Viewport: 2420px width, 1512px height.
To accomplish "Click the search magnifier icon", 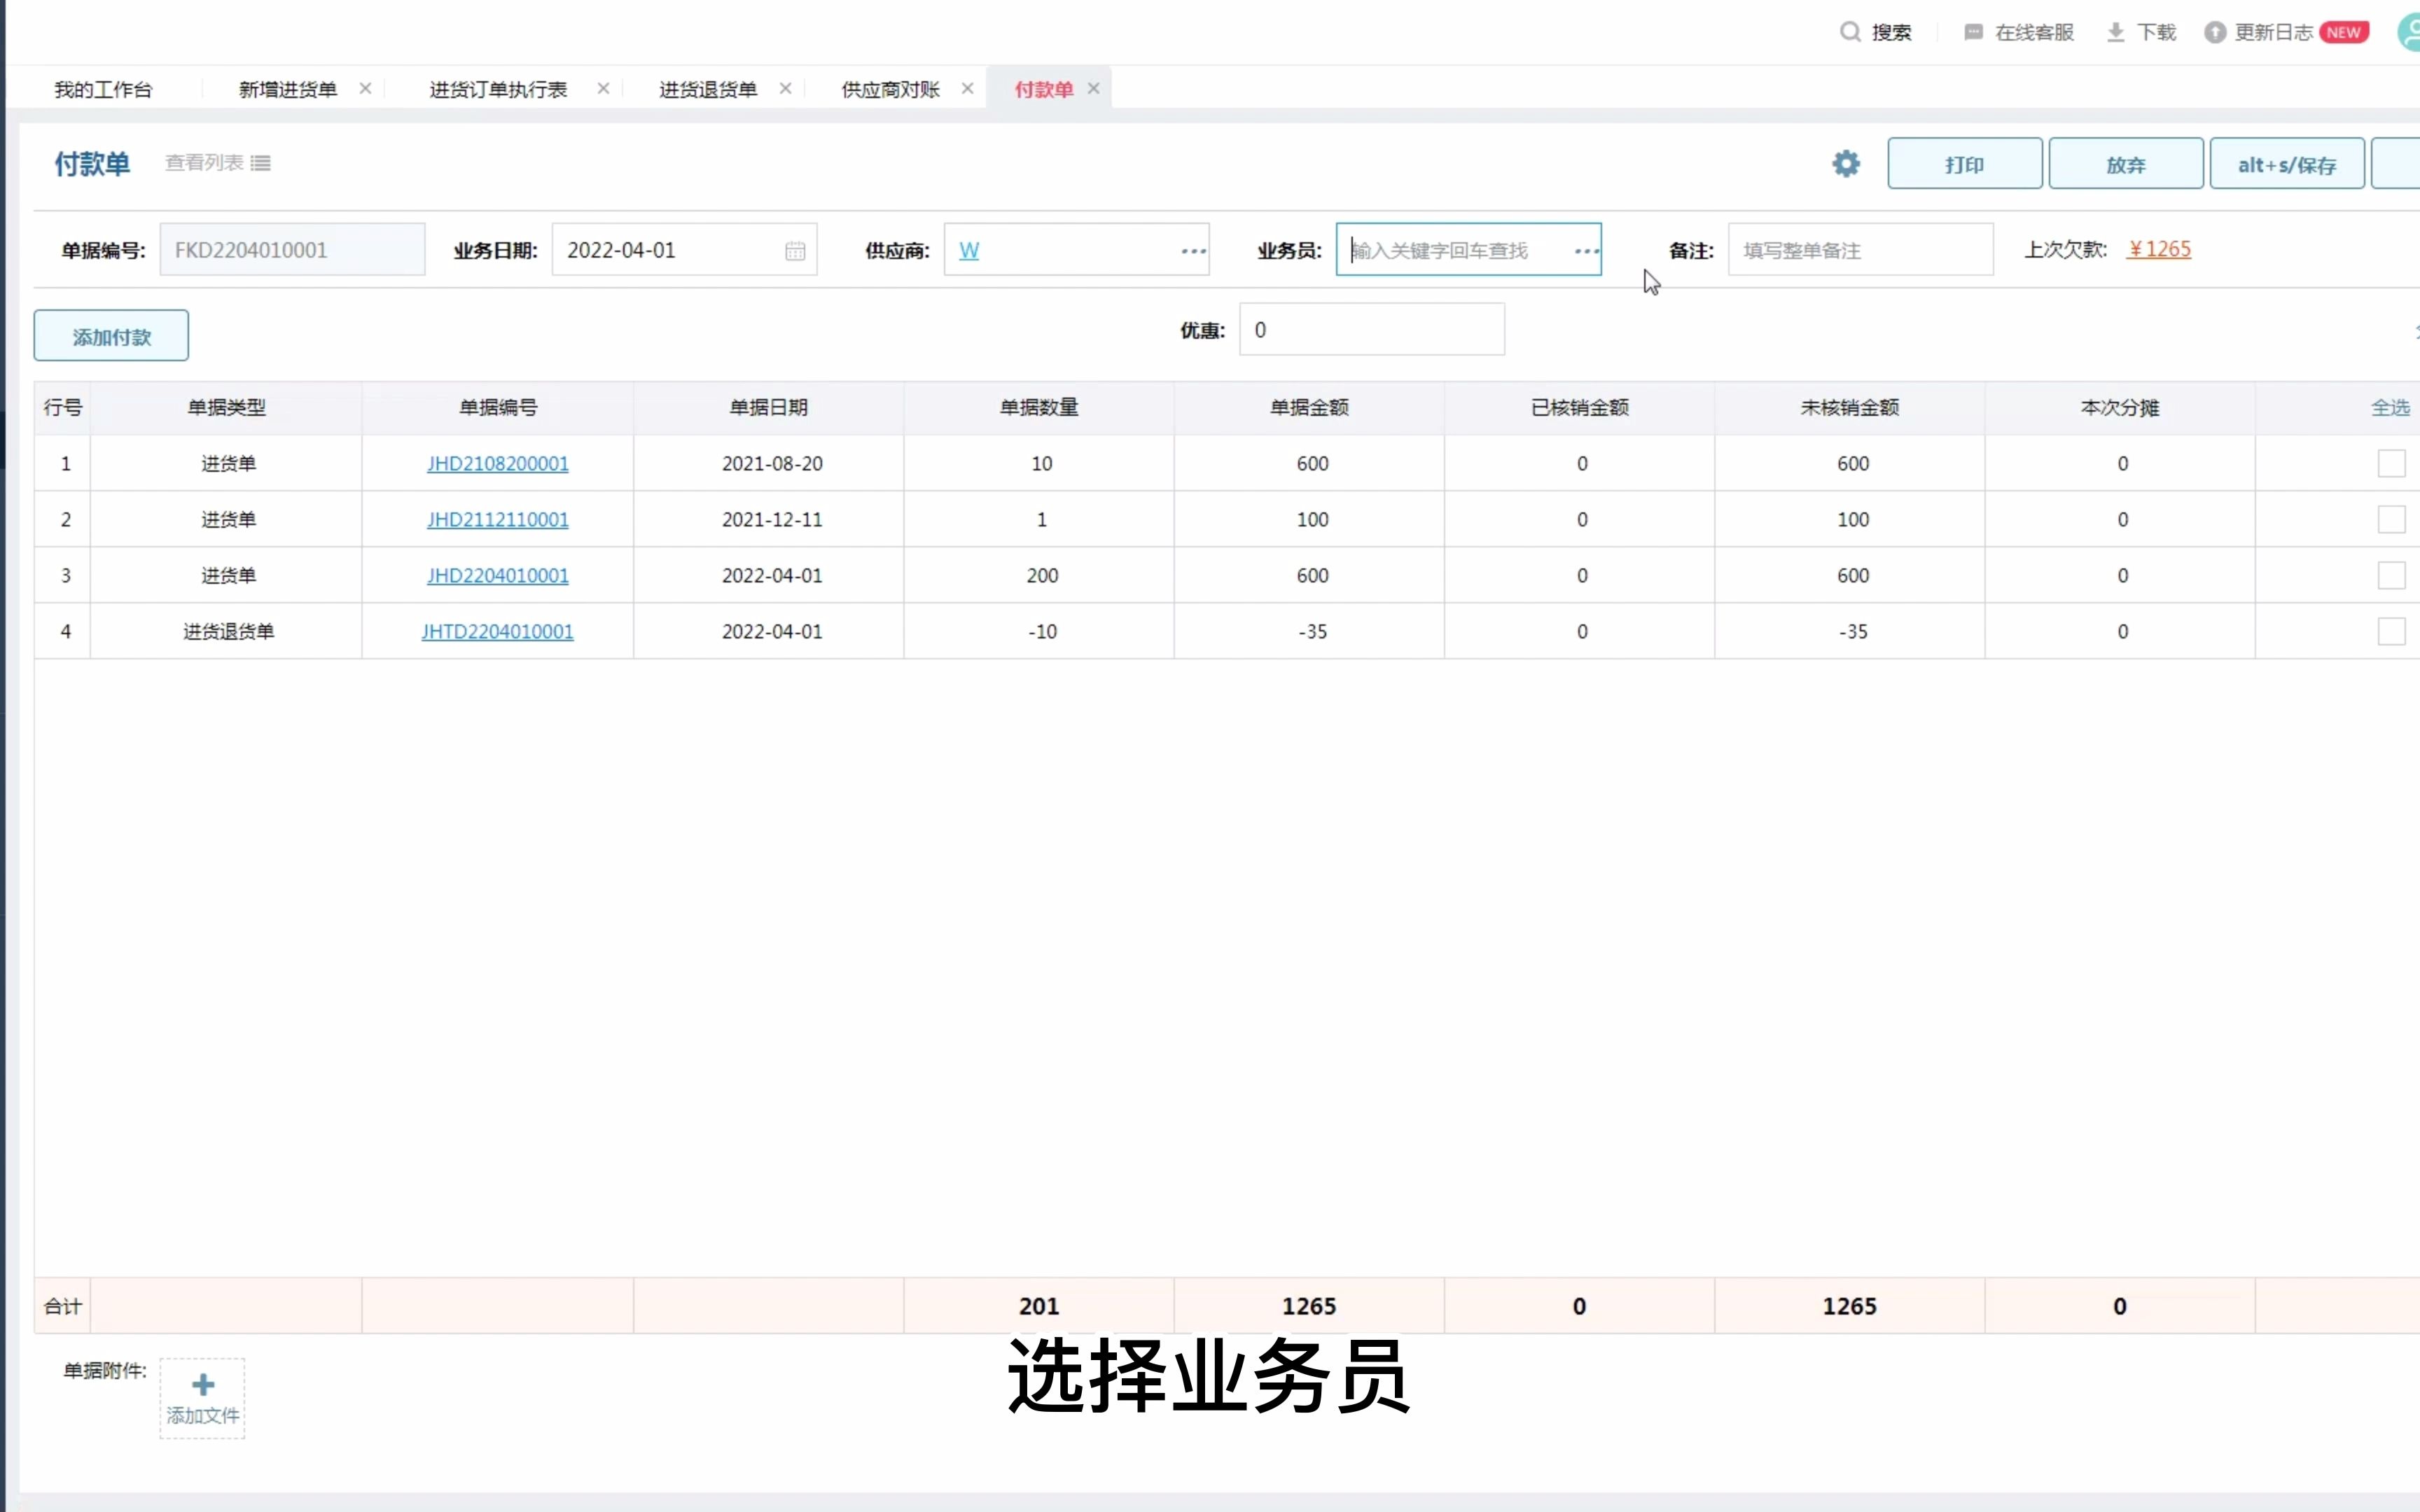I will coord(1850,32).
